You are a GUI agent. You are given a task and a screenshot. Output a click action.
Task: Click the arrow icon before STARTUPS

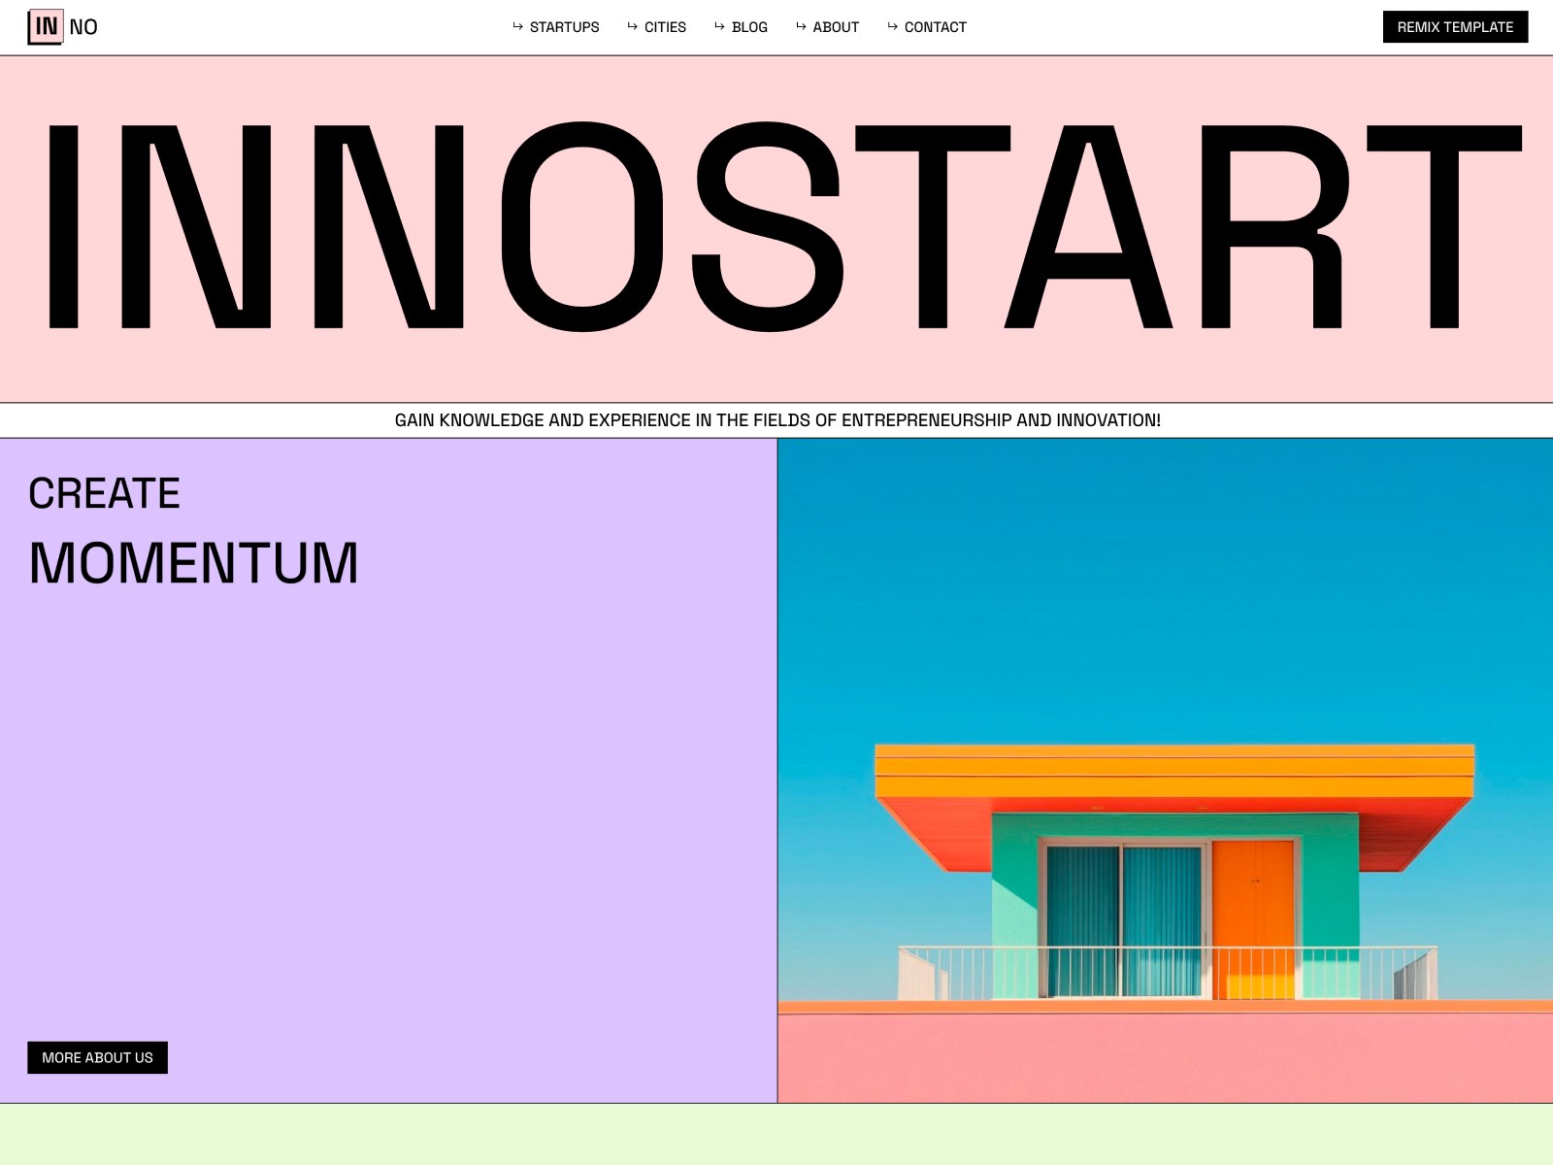coord(517,26)
